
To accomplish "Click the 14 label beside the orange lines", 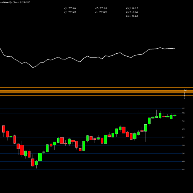I will tap(185, 90).
